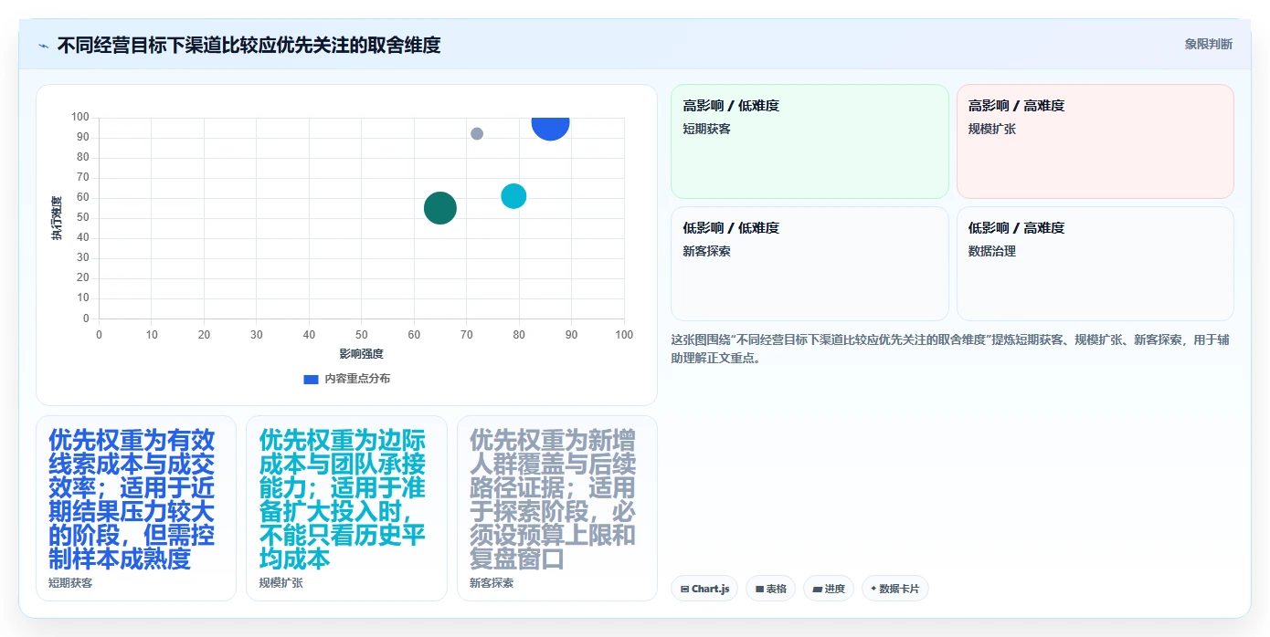1270x637 pixels.
Task: Click the description paragraph below quadrants
Action: (950, 349)
